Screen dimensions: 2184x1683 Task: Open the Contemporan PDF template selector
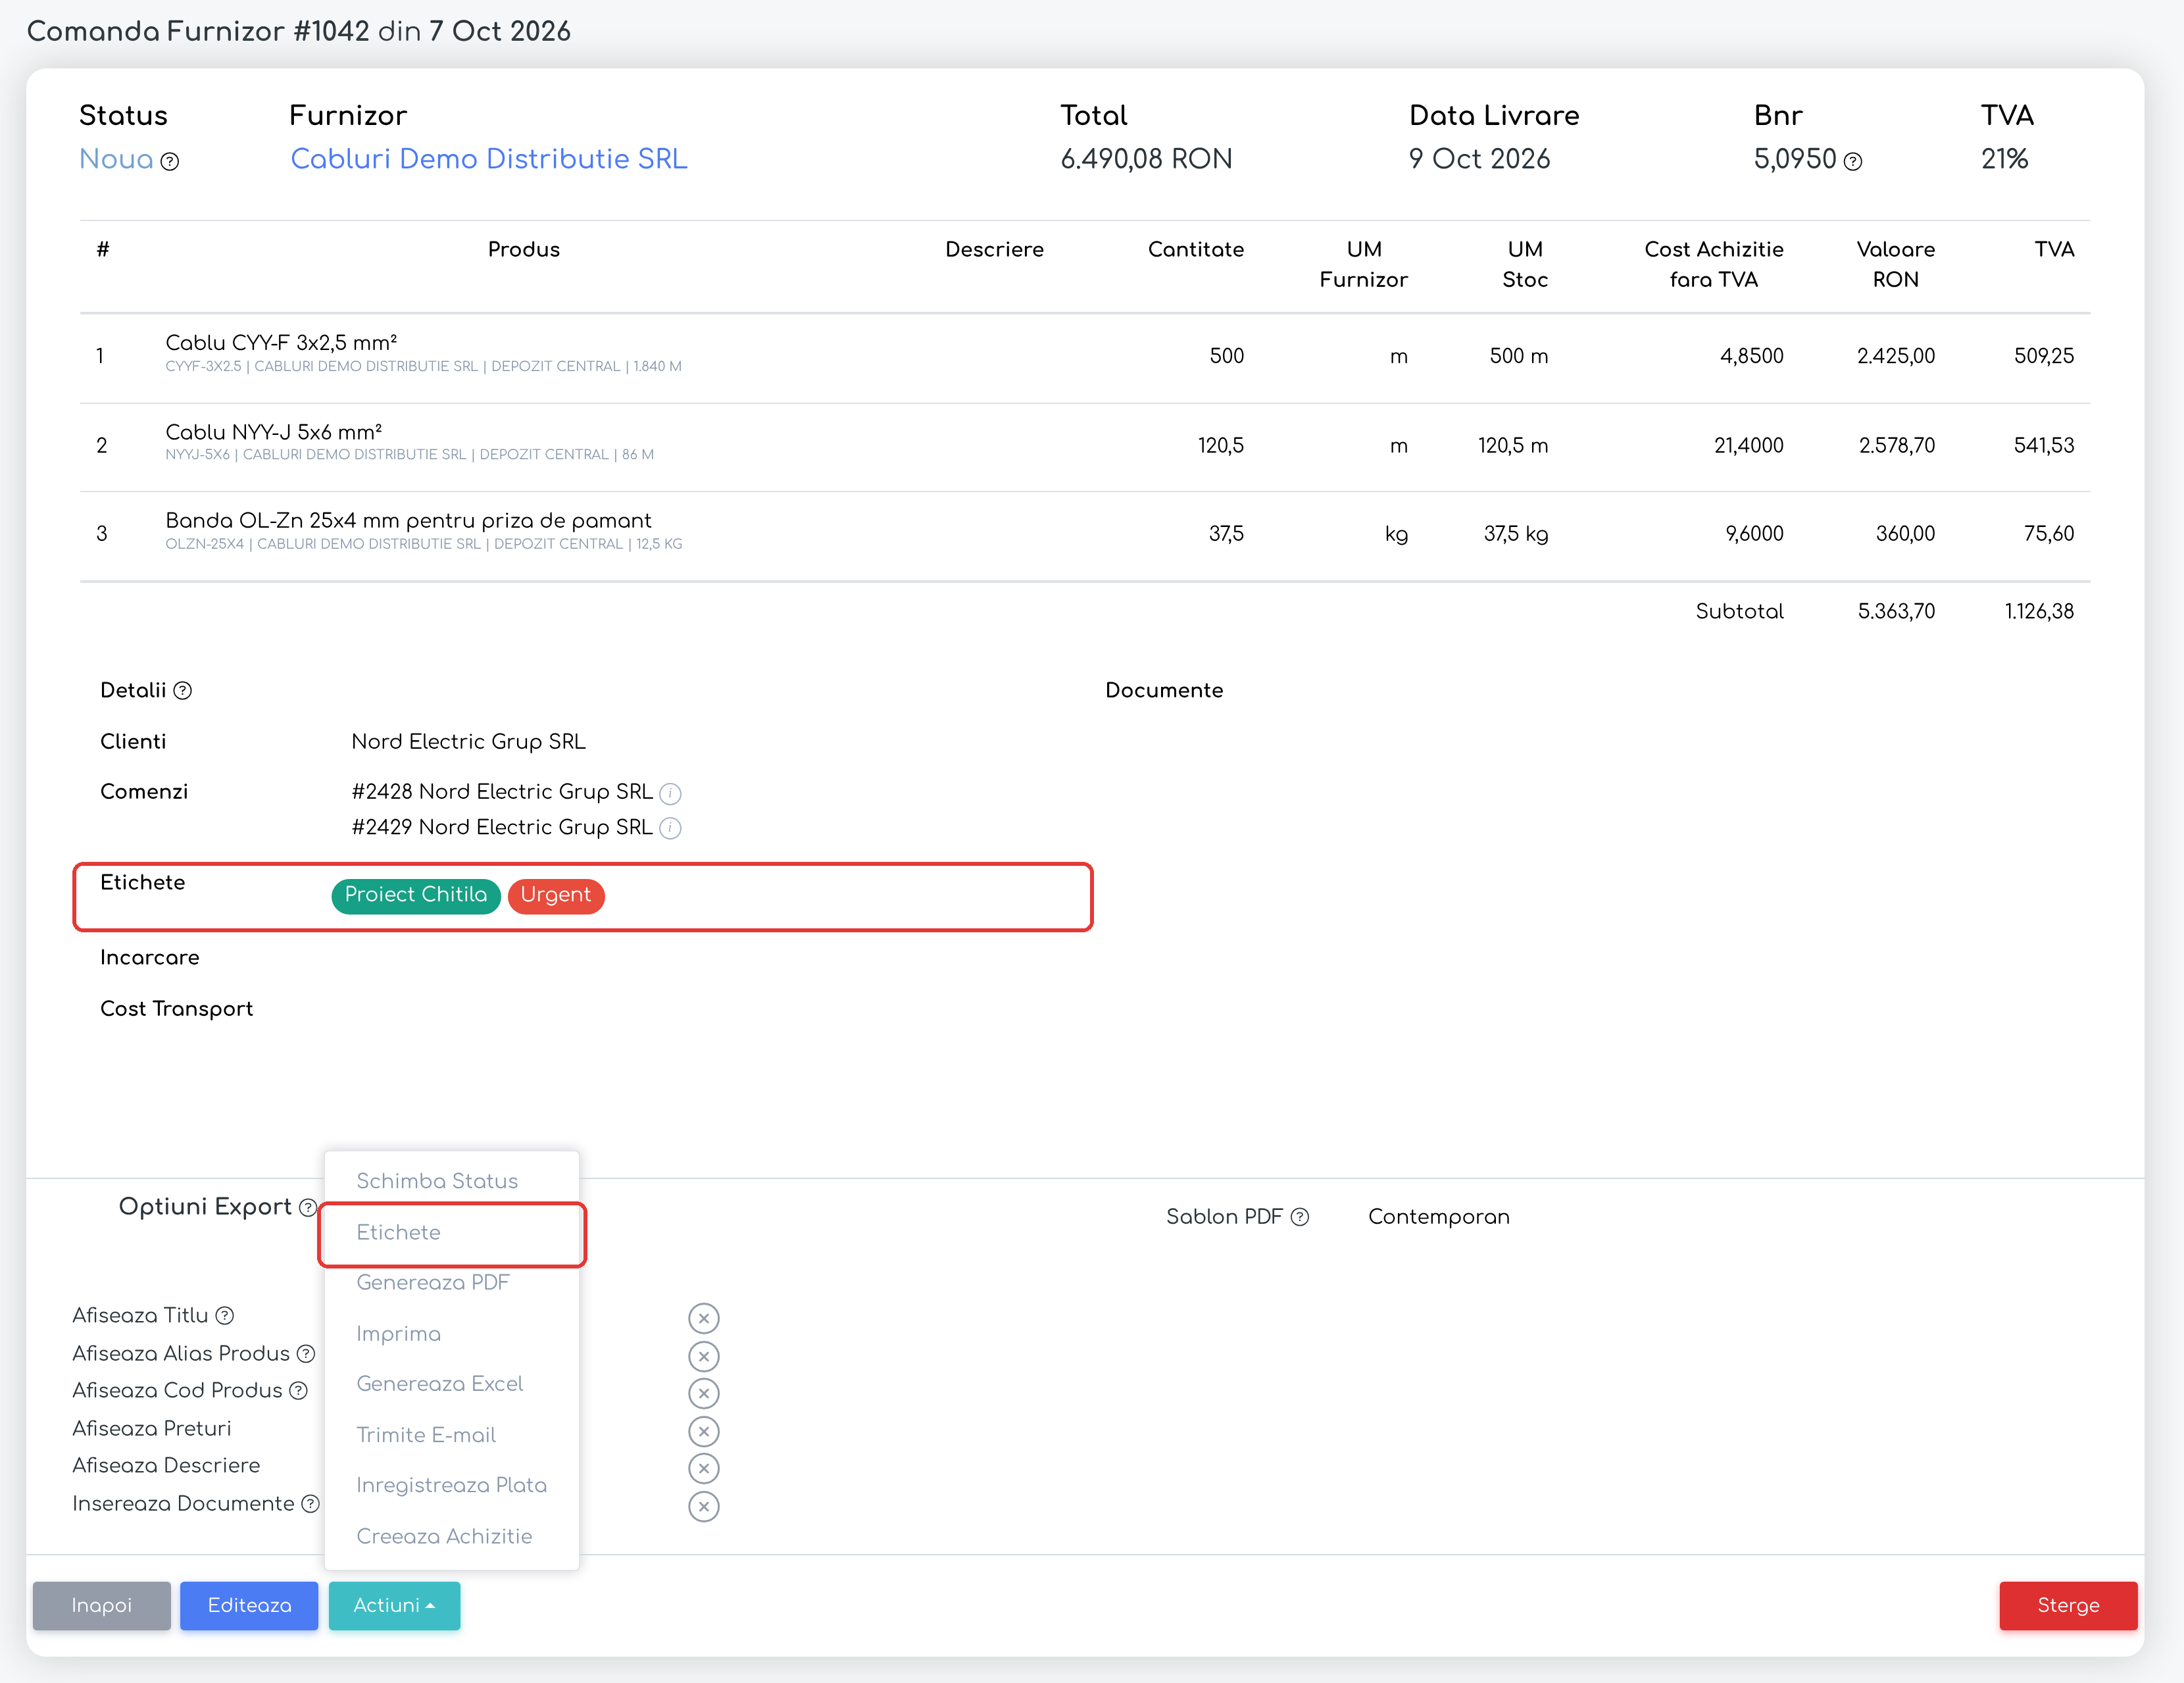1439,1217
